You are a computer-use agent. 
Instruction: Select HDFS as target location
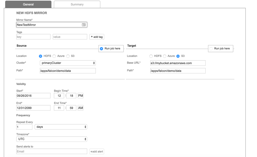click(151, 56)
